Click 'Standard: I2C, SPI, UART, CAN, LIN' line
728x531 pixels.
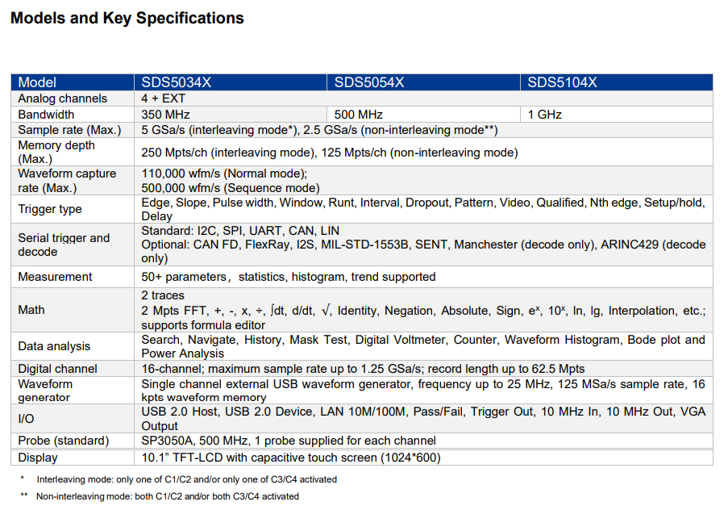tap(240, 231)
